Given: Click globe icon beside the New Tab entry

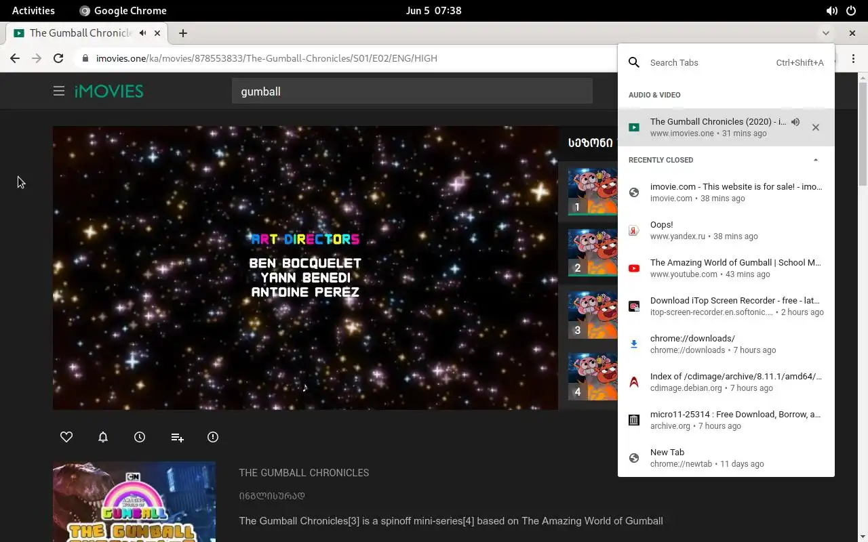Looking at the screenshot, I should (634, 458).
